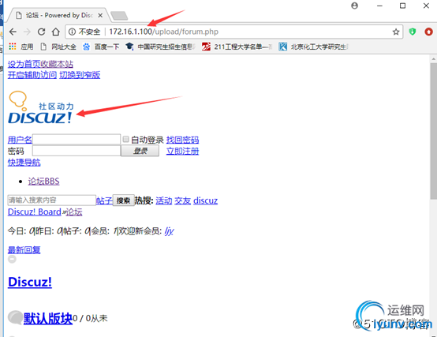Reload the current page
437x337 pixels.
(41, 32)
